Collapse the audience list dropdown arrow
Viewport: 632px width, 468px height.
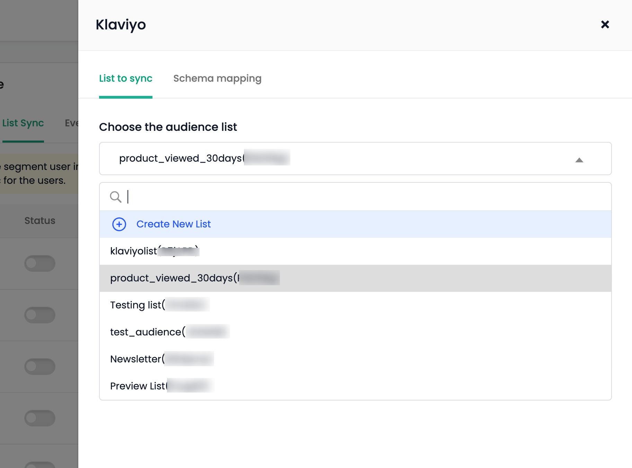(580, 161)
